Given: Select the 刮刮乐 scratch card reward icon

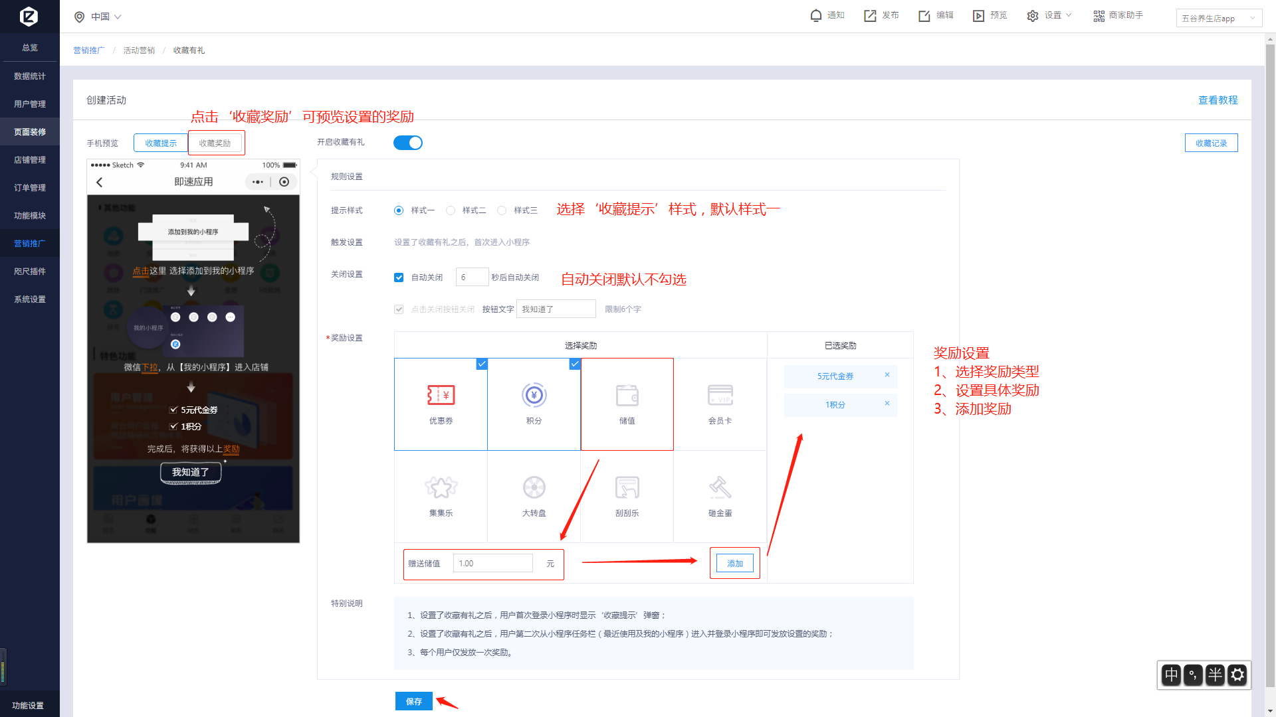Looking at the screenshot, I should pyautogui.click(x=627, y=487).
